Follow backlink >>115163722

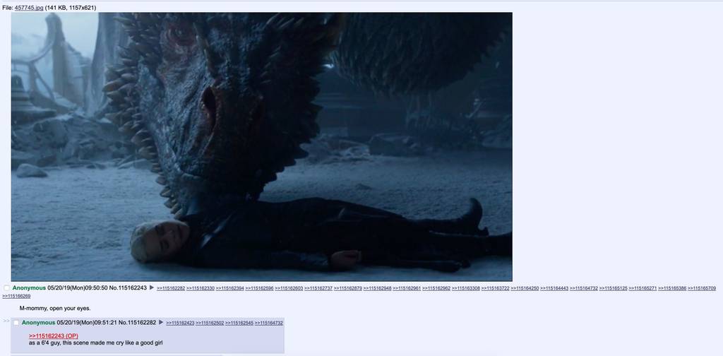pos(496,288)
